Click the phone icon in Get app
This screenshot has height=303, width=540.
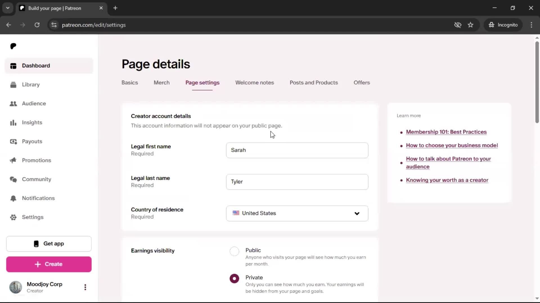[36, 244]
